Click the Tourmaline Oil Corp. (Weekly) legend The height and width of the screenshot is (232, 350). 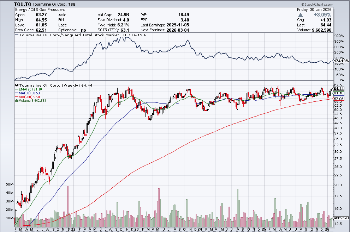pyautogui.click(x=54, y=86)
